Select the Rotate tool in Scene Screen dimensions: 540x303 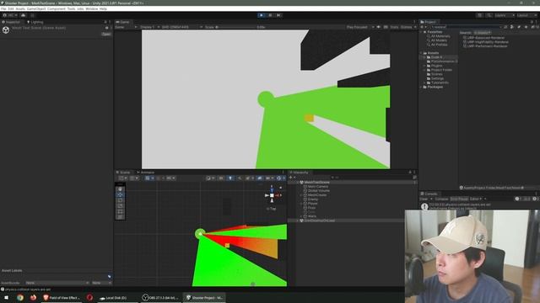point(120,200)
